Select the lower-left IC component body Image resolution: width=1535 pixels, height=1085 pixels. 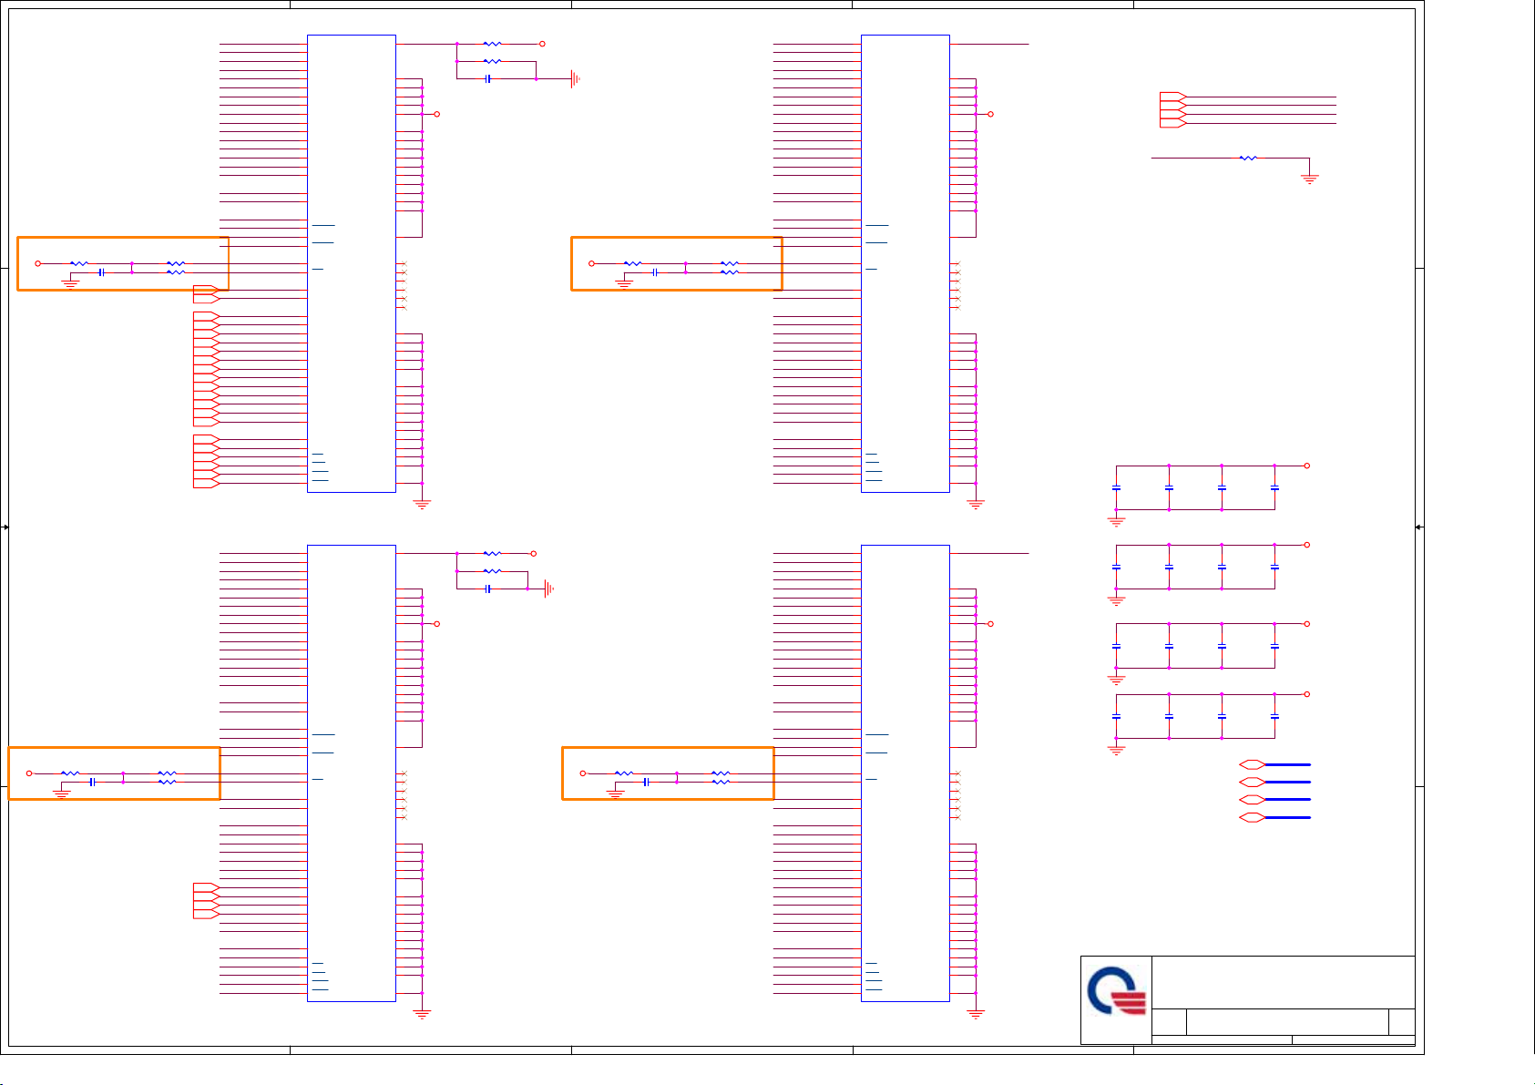(x=352, y=773)
